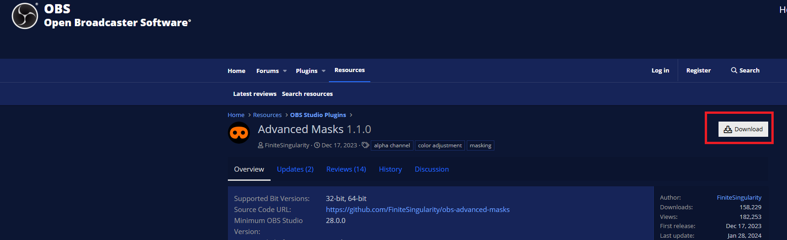Select the alpha channel tag
The image size is (787, 240).
392,145
